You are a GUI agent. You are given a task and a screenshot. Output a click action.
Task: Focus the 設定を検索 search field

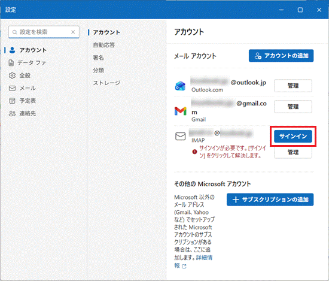point(44,32)
